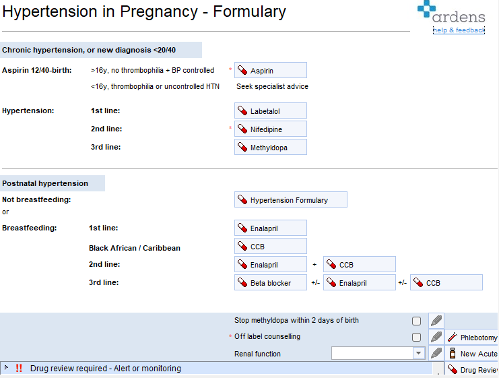Select 1st line breastfeeding Enalapril button
Image resolution: width=499 pixels, height=378 pixels.
[x=270, y=228]
